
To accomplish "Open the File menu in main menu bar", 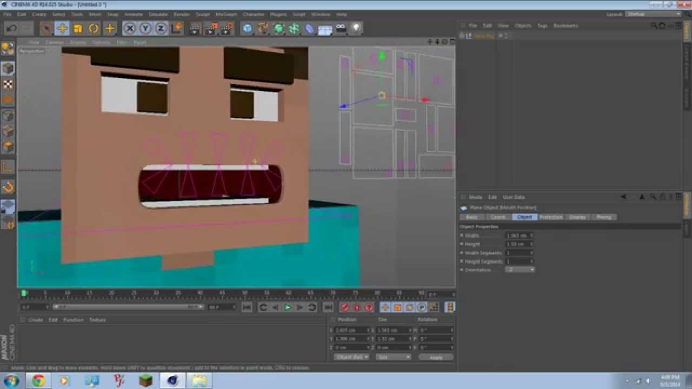I will click(8, 15).
